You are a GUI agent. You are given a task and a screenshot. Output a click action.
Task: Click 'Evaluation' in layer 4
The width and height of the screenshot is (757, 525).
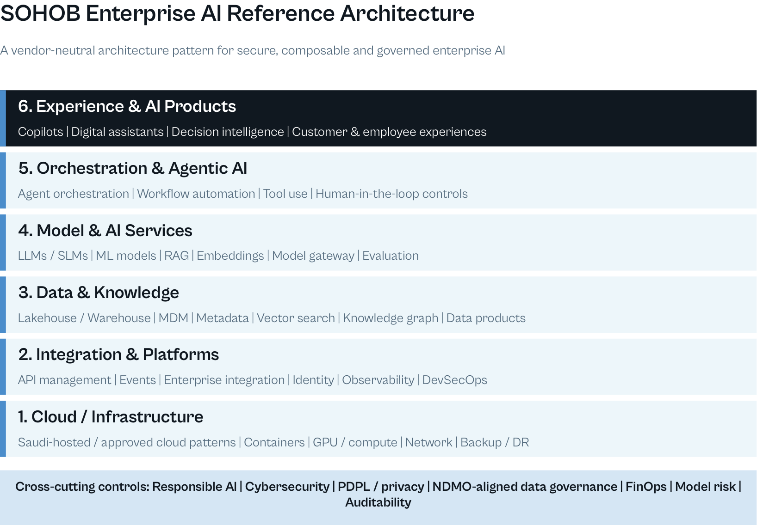coord(391,256)
